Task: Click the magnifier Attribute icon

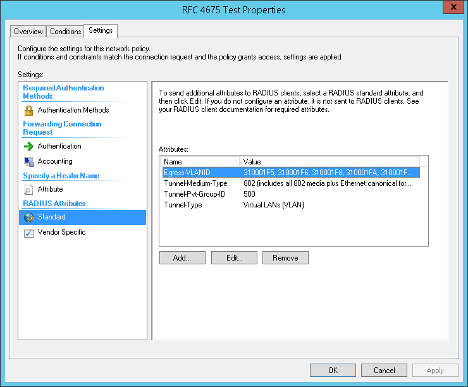Action: [x=28, y=190]
